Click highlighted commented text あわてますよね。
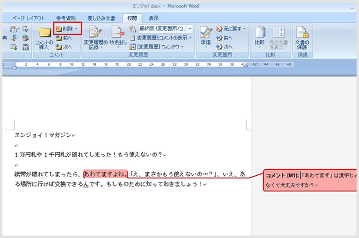 coord(105,174)
